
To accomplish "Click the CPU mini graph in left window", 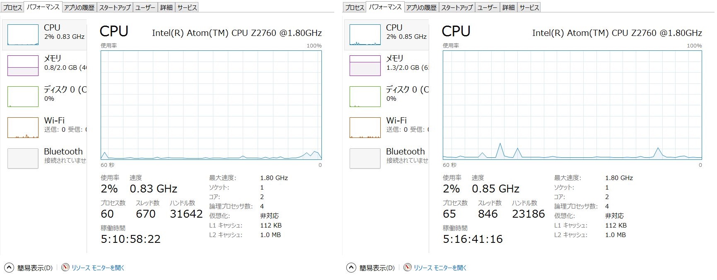I will tap(23, 35).
